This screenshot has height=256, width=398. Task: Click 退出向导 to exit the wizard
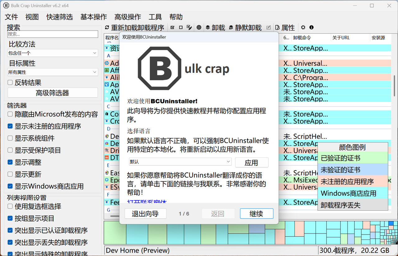click(x=145, y=214)
